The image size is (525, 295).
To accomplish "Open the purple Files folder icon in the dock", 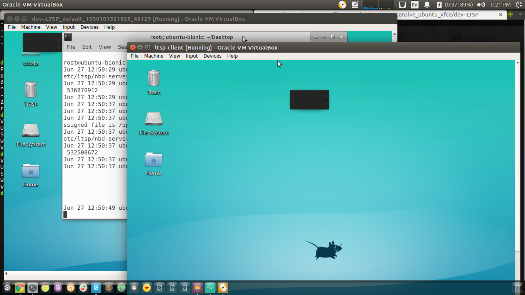I will [x=198, y=288].
